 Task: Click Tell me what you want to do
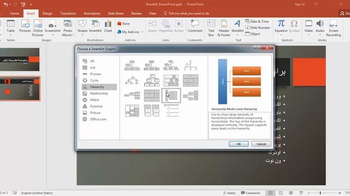pos(186,13)
